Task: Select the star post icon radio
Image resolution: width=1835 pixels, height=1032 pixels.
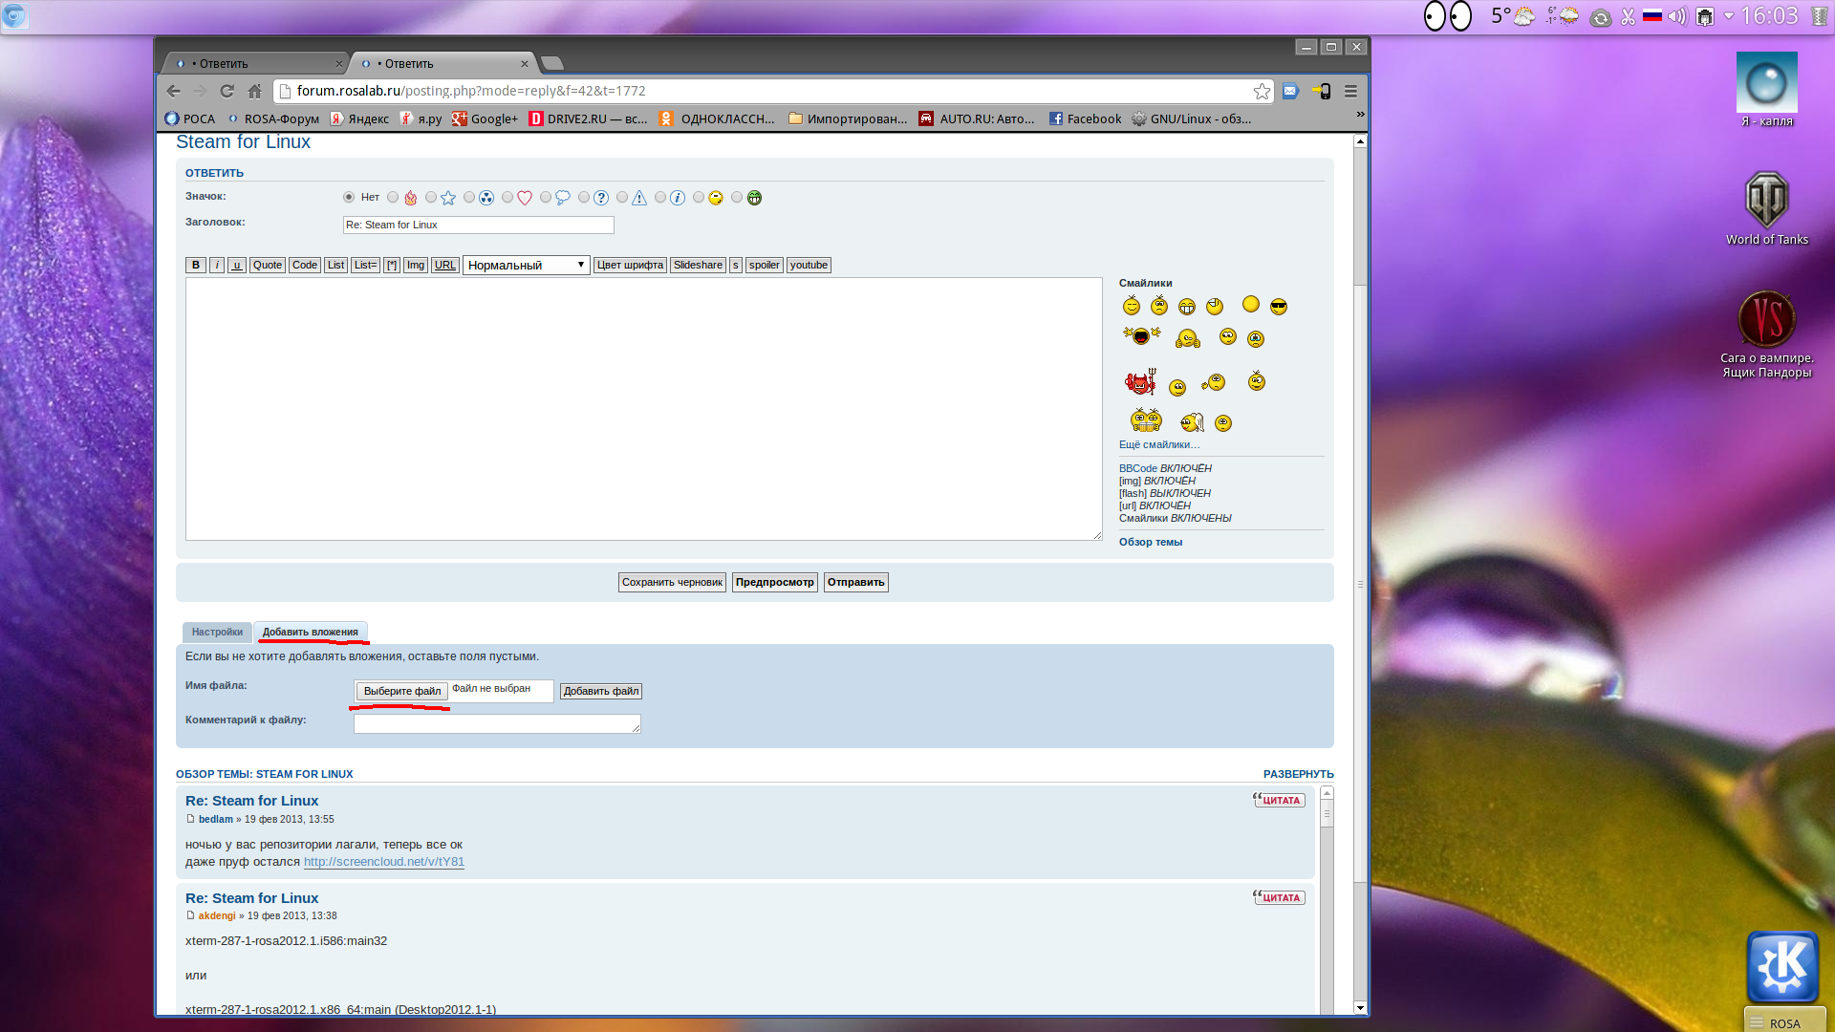Action: click(431, 198)
